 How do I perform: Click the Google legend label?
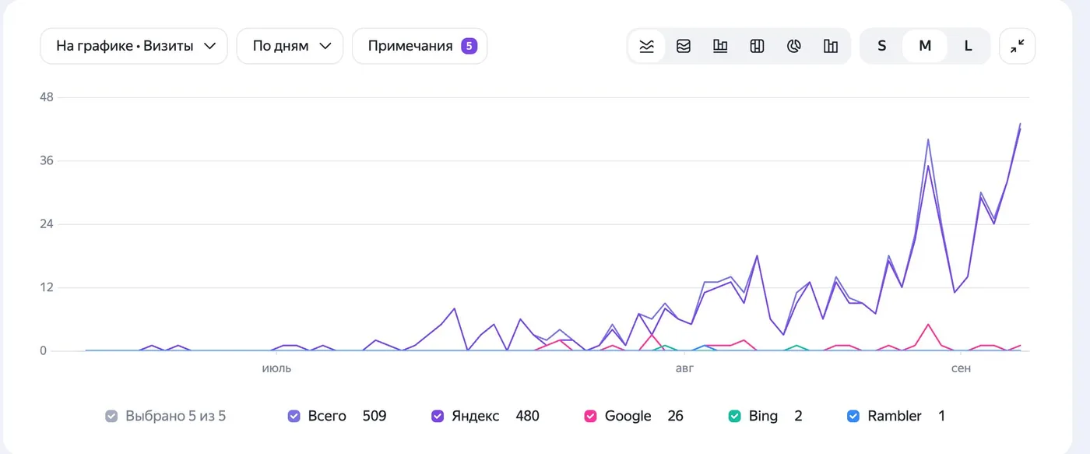(628, 416)
